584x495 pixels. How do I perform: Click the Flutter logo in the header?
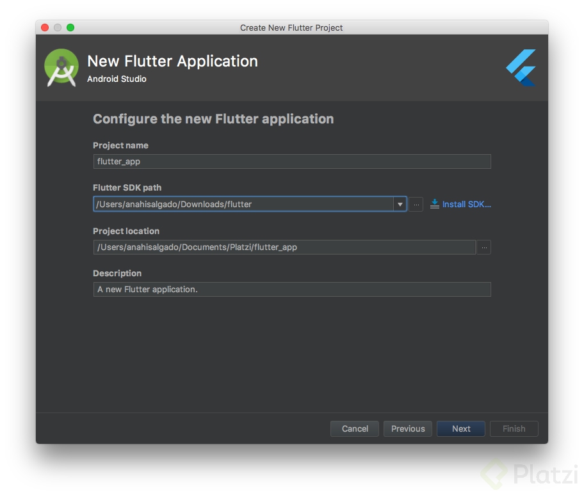click(521, 67)
